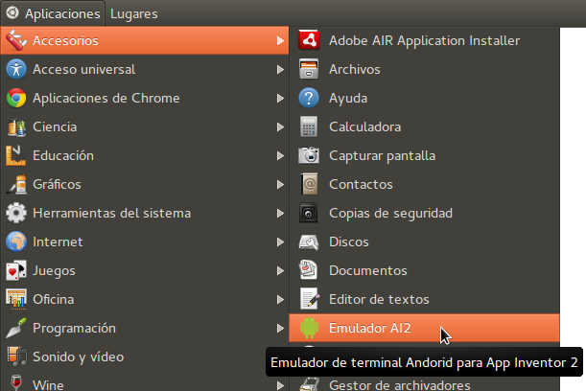Open the Lugares menu
Viewport: 586px width, 391px height.
134,13
